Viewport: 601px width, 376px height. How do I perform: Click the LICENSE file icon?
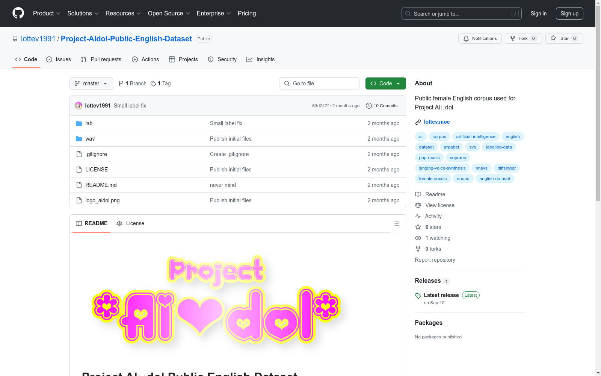coord(79,170)
